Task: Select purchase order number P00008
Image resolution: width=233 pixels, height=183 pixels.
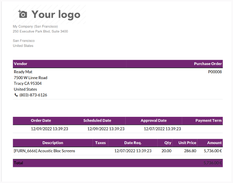Action: click(x=215, y=72)
